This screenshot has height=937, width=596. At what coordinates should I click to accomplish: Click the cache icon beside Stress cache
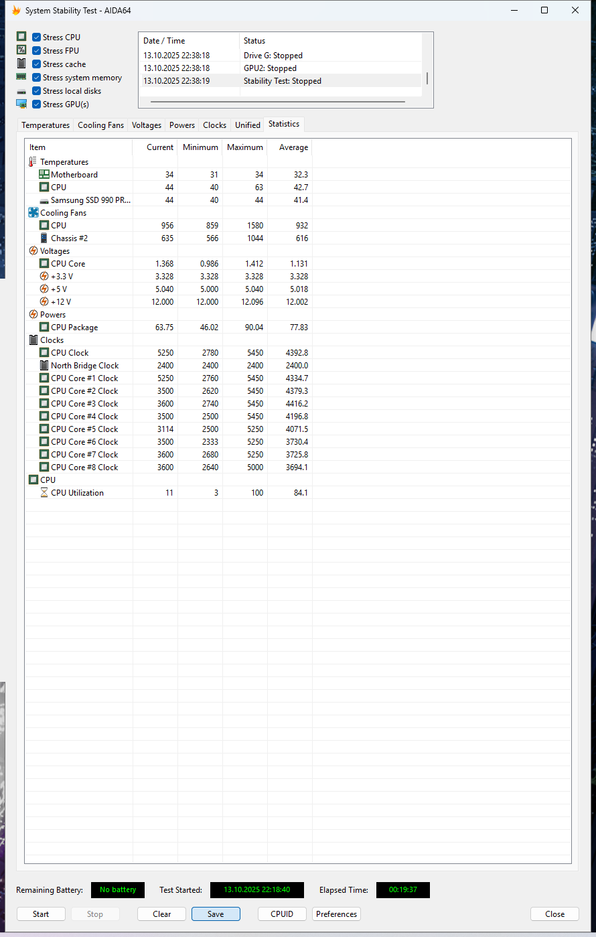(x=21, y=63)
